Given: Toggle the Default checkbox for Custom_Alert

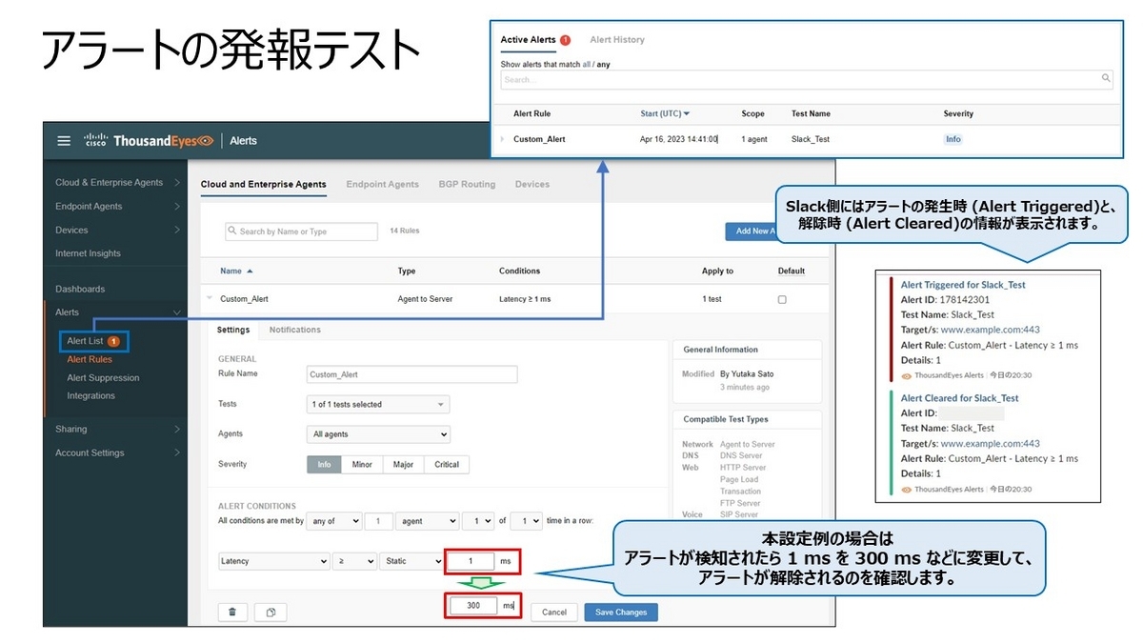Looking at the screenshot, I should (x=782, y=299).
